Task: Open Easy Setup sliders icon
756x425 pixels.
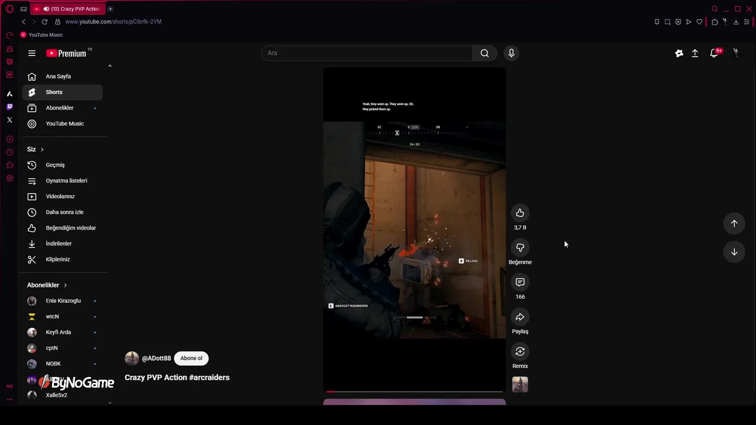Action: (x=747, y=22)
